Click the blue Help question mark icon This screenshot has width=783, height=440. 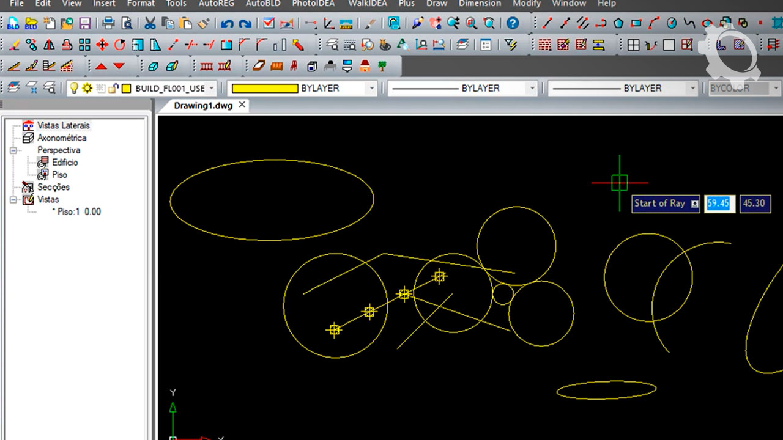(x=513, y=24)
